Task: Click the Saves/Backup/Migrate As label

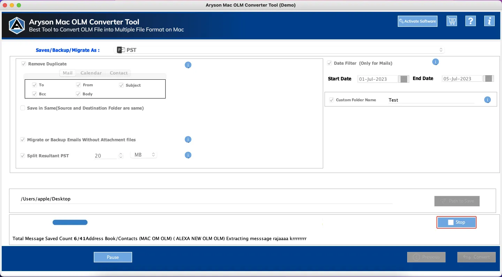Action: pyautogui.click(x=68, y=50)
